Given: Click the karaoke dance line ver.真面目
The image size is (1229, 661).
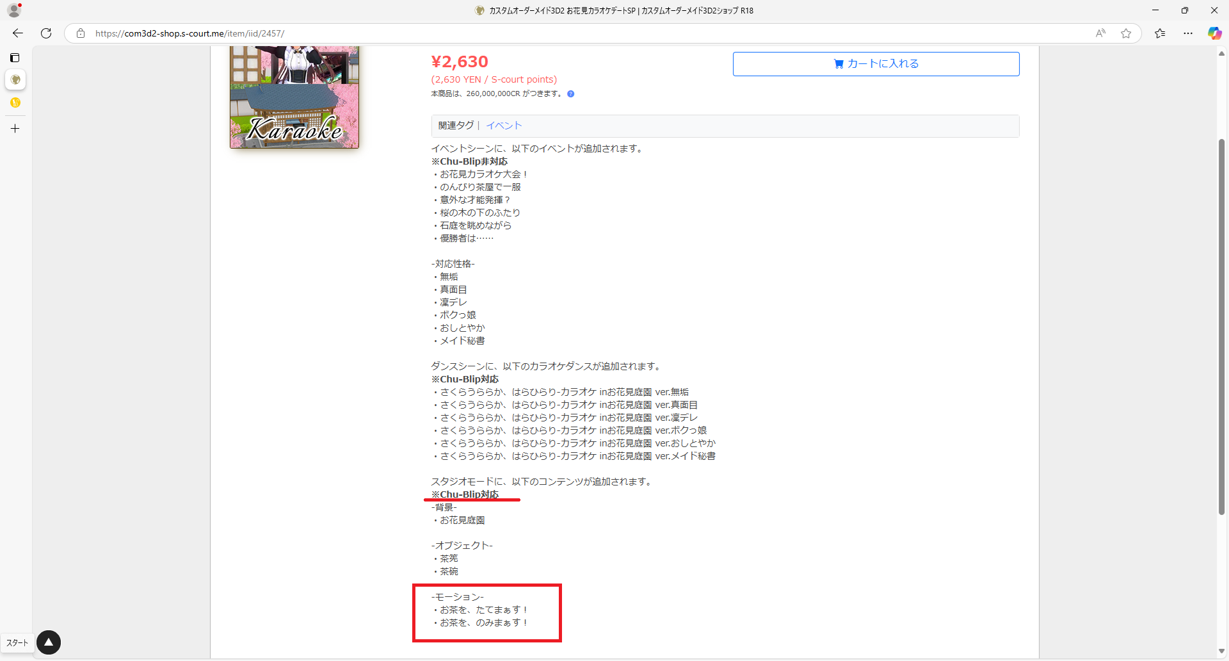Looking at the screenshot, I should coord(565,405).
